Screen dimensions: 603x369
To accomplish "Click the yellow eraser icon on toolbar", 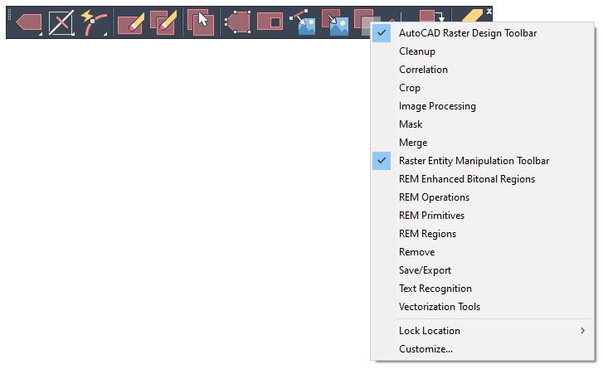I will coord(472,16).
